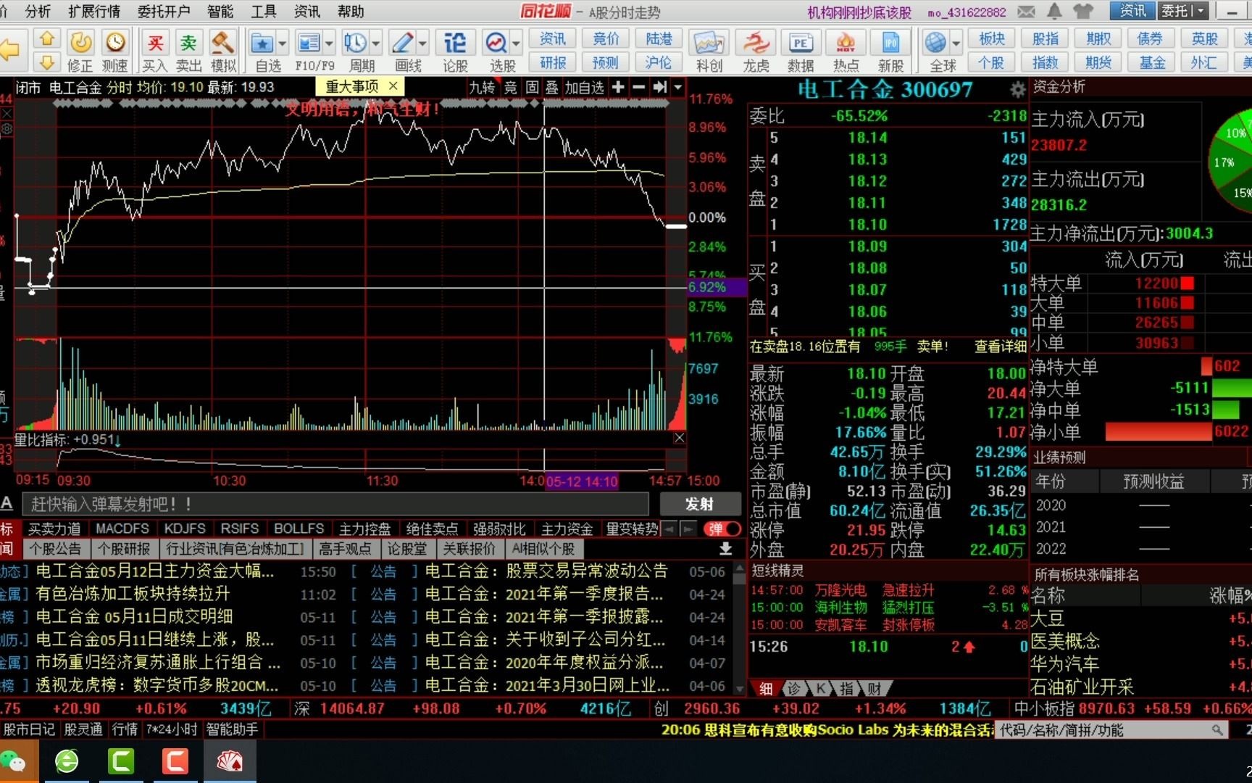This screenshot has width=1252, height=783.
Task: Open the 全球 global markets globe icon
Action: pos(935,43)
